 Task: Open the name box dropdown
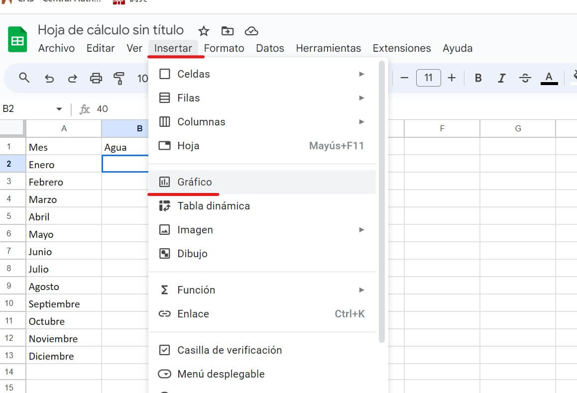tap(59, 109)
